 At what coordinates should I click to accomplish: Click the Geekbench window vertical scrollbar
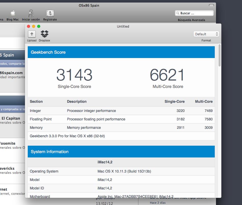pos(220,55)
